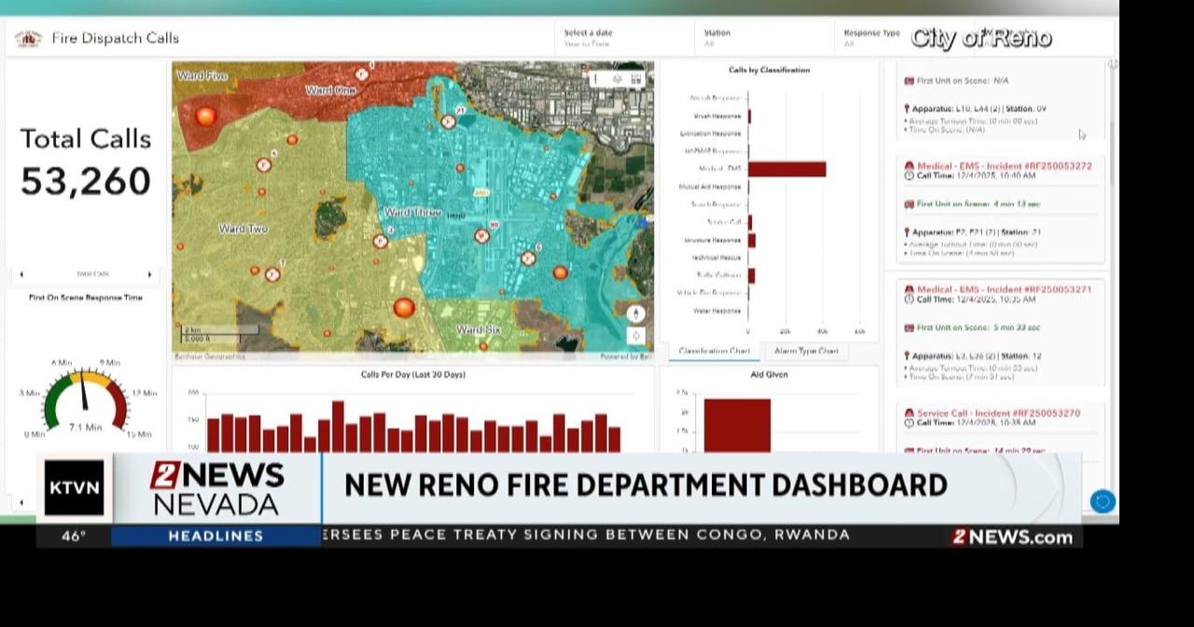Click fire truck icon beside 5 min 33 sec
Screen dimensions: 1194x627
tap(909, 328)
